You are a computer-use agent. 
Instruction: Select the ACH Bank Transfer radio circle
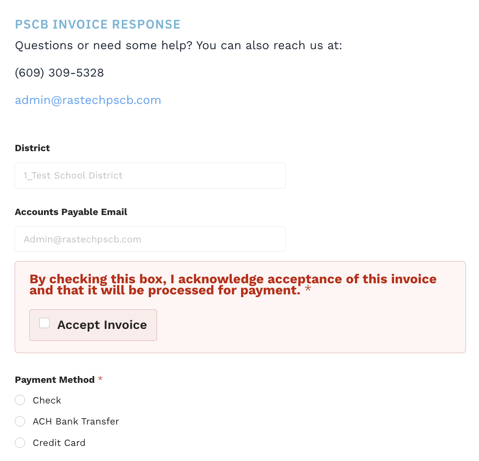coord(20,421)
